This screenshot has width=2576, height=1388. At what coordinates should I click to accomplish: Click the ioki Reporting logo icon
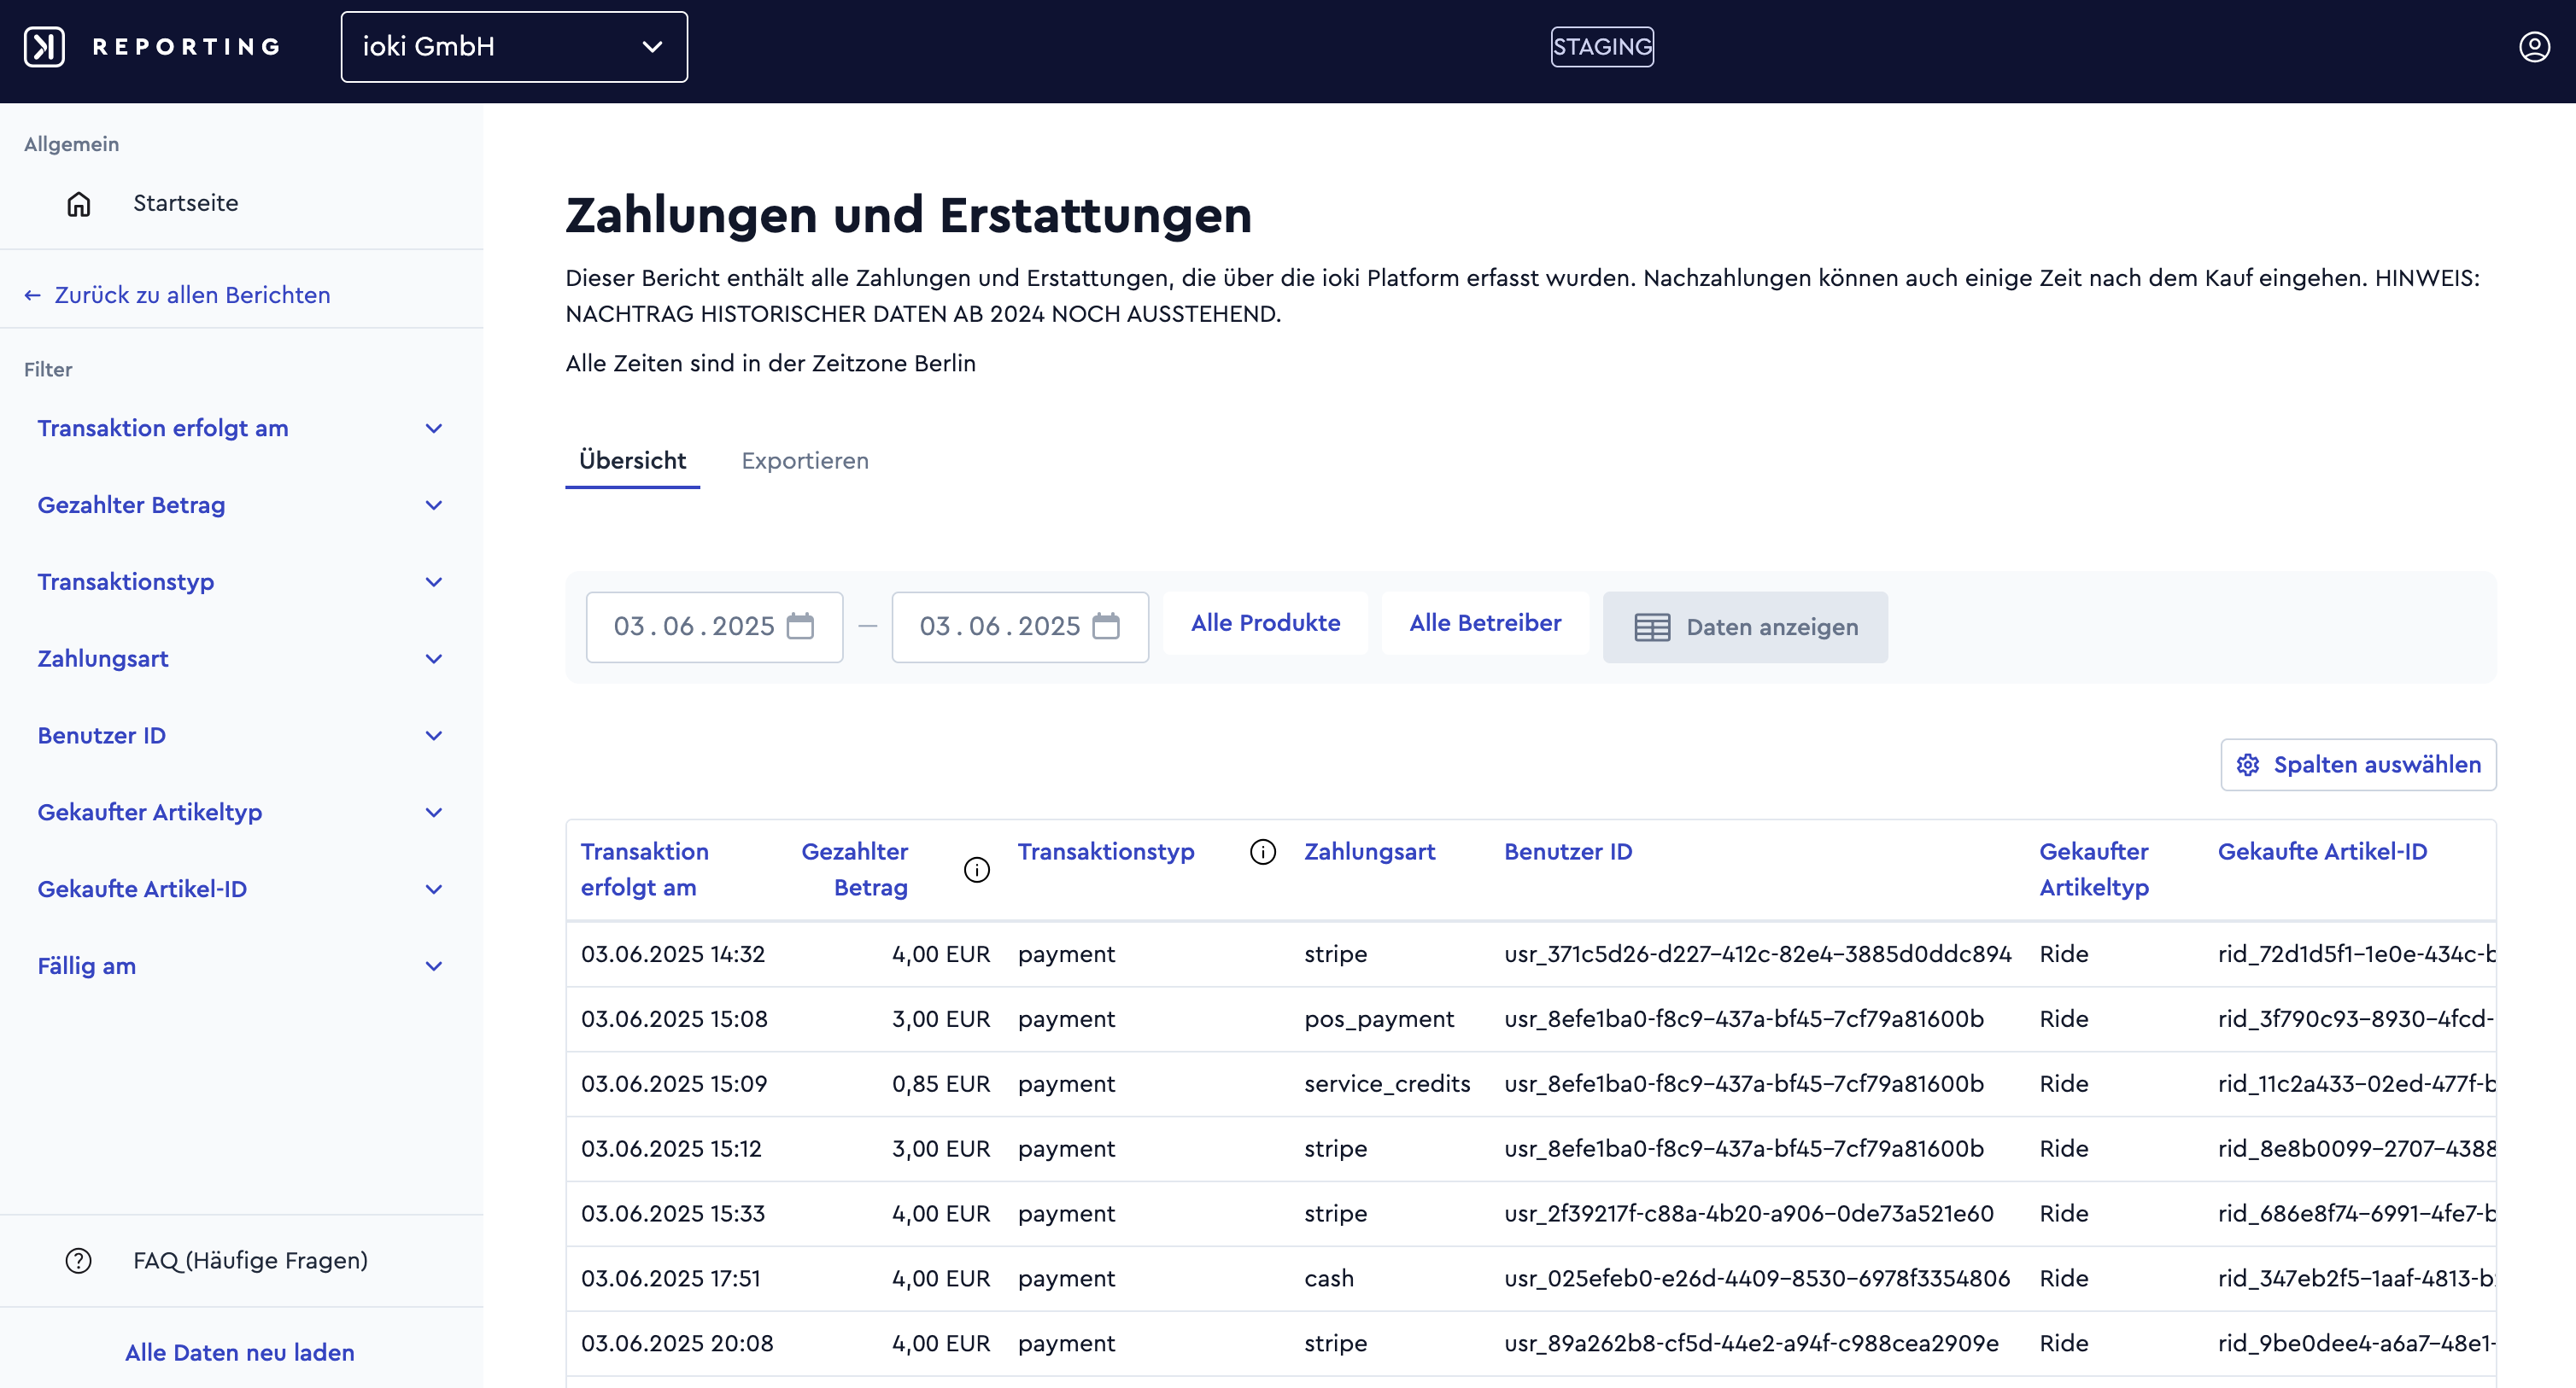(44, 47)
